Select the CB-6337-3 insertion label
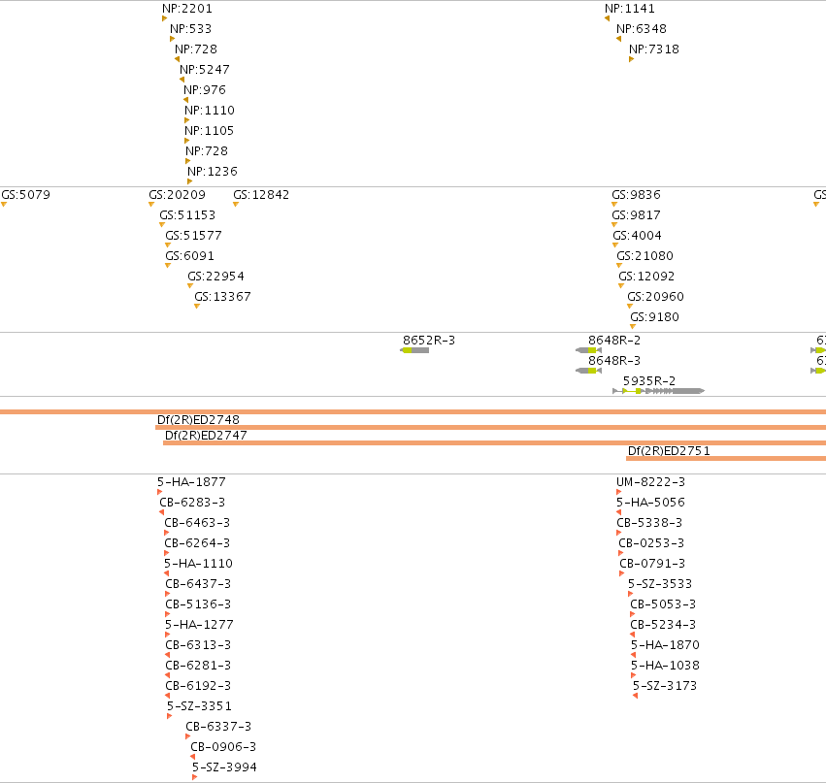Image resolution: width=826 pixels, height=783 pixels. [218, 726]
